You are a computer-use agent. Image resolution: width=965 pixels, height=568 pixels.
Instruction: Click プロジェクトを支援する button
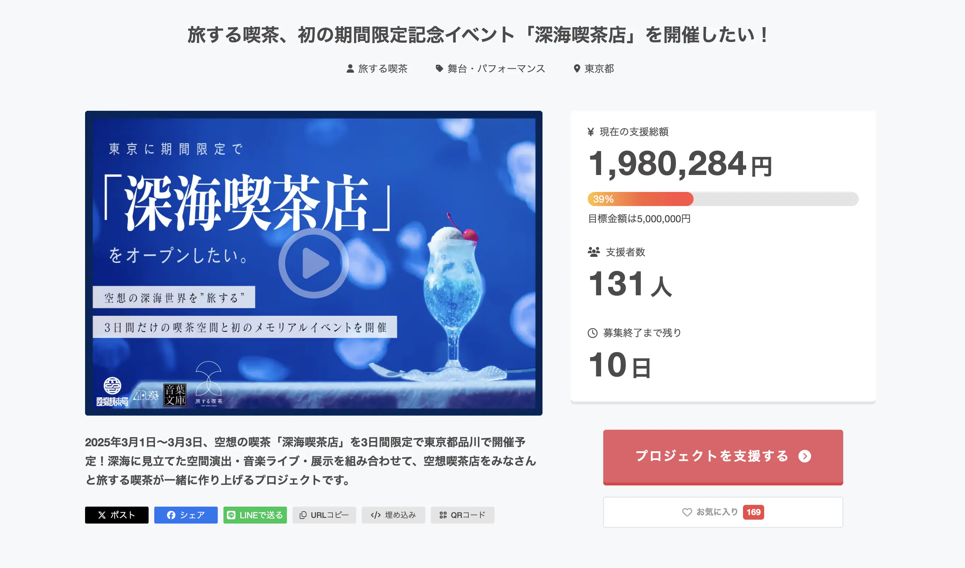[x=723, y=457]
